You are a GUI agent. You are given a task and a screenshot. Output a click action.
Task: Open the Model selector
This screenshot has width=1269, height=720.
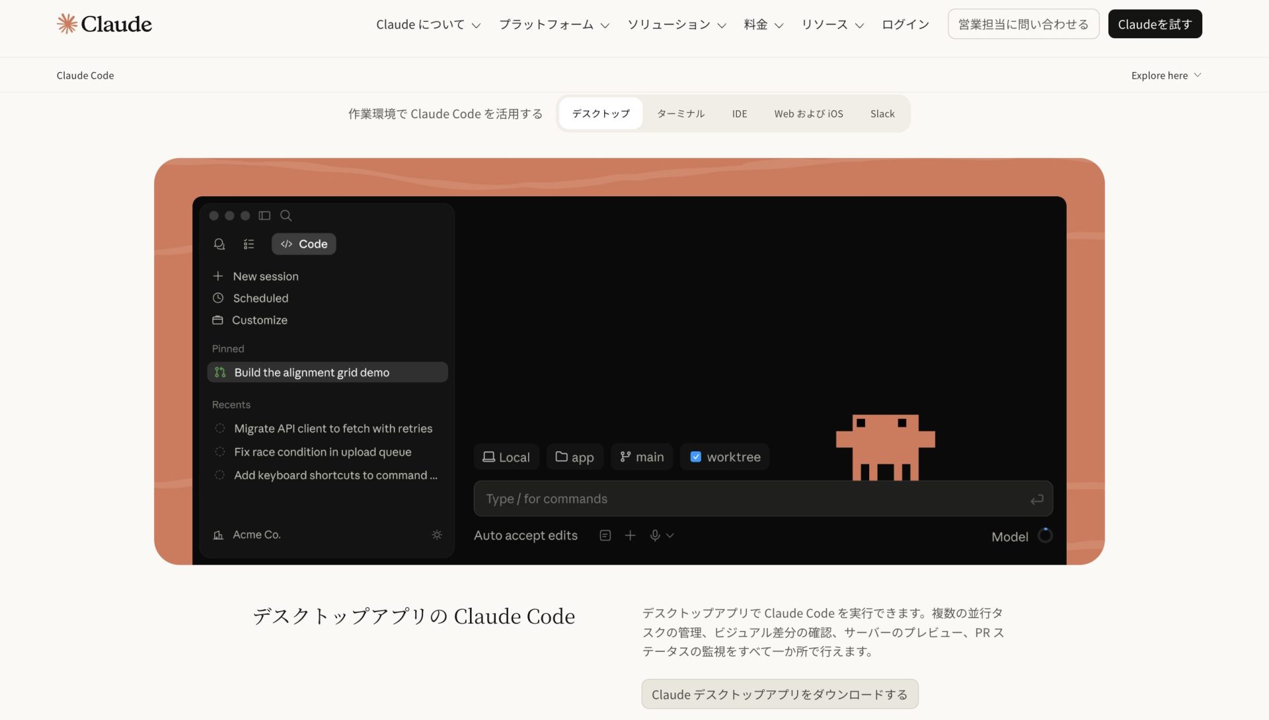(x=1010, y=536)
